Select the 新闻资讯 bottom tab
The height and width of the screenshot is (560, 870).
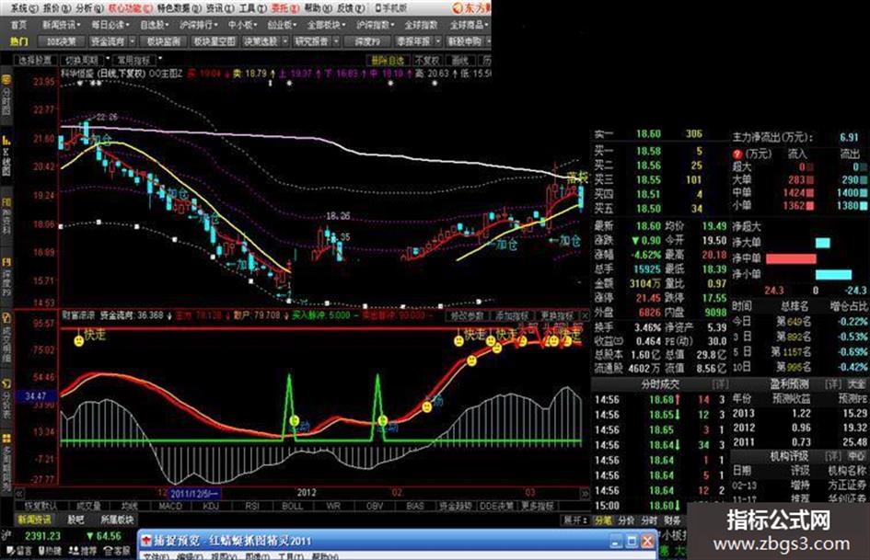pos(34,520)
